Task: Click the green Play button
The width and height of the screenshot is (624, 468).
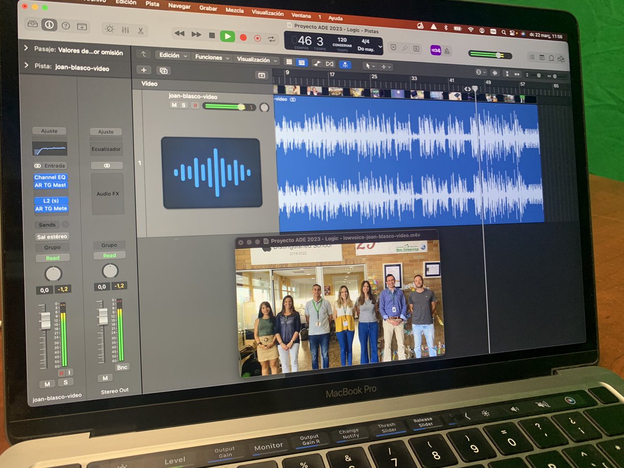Action: (227, 36)
